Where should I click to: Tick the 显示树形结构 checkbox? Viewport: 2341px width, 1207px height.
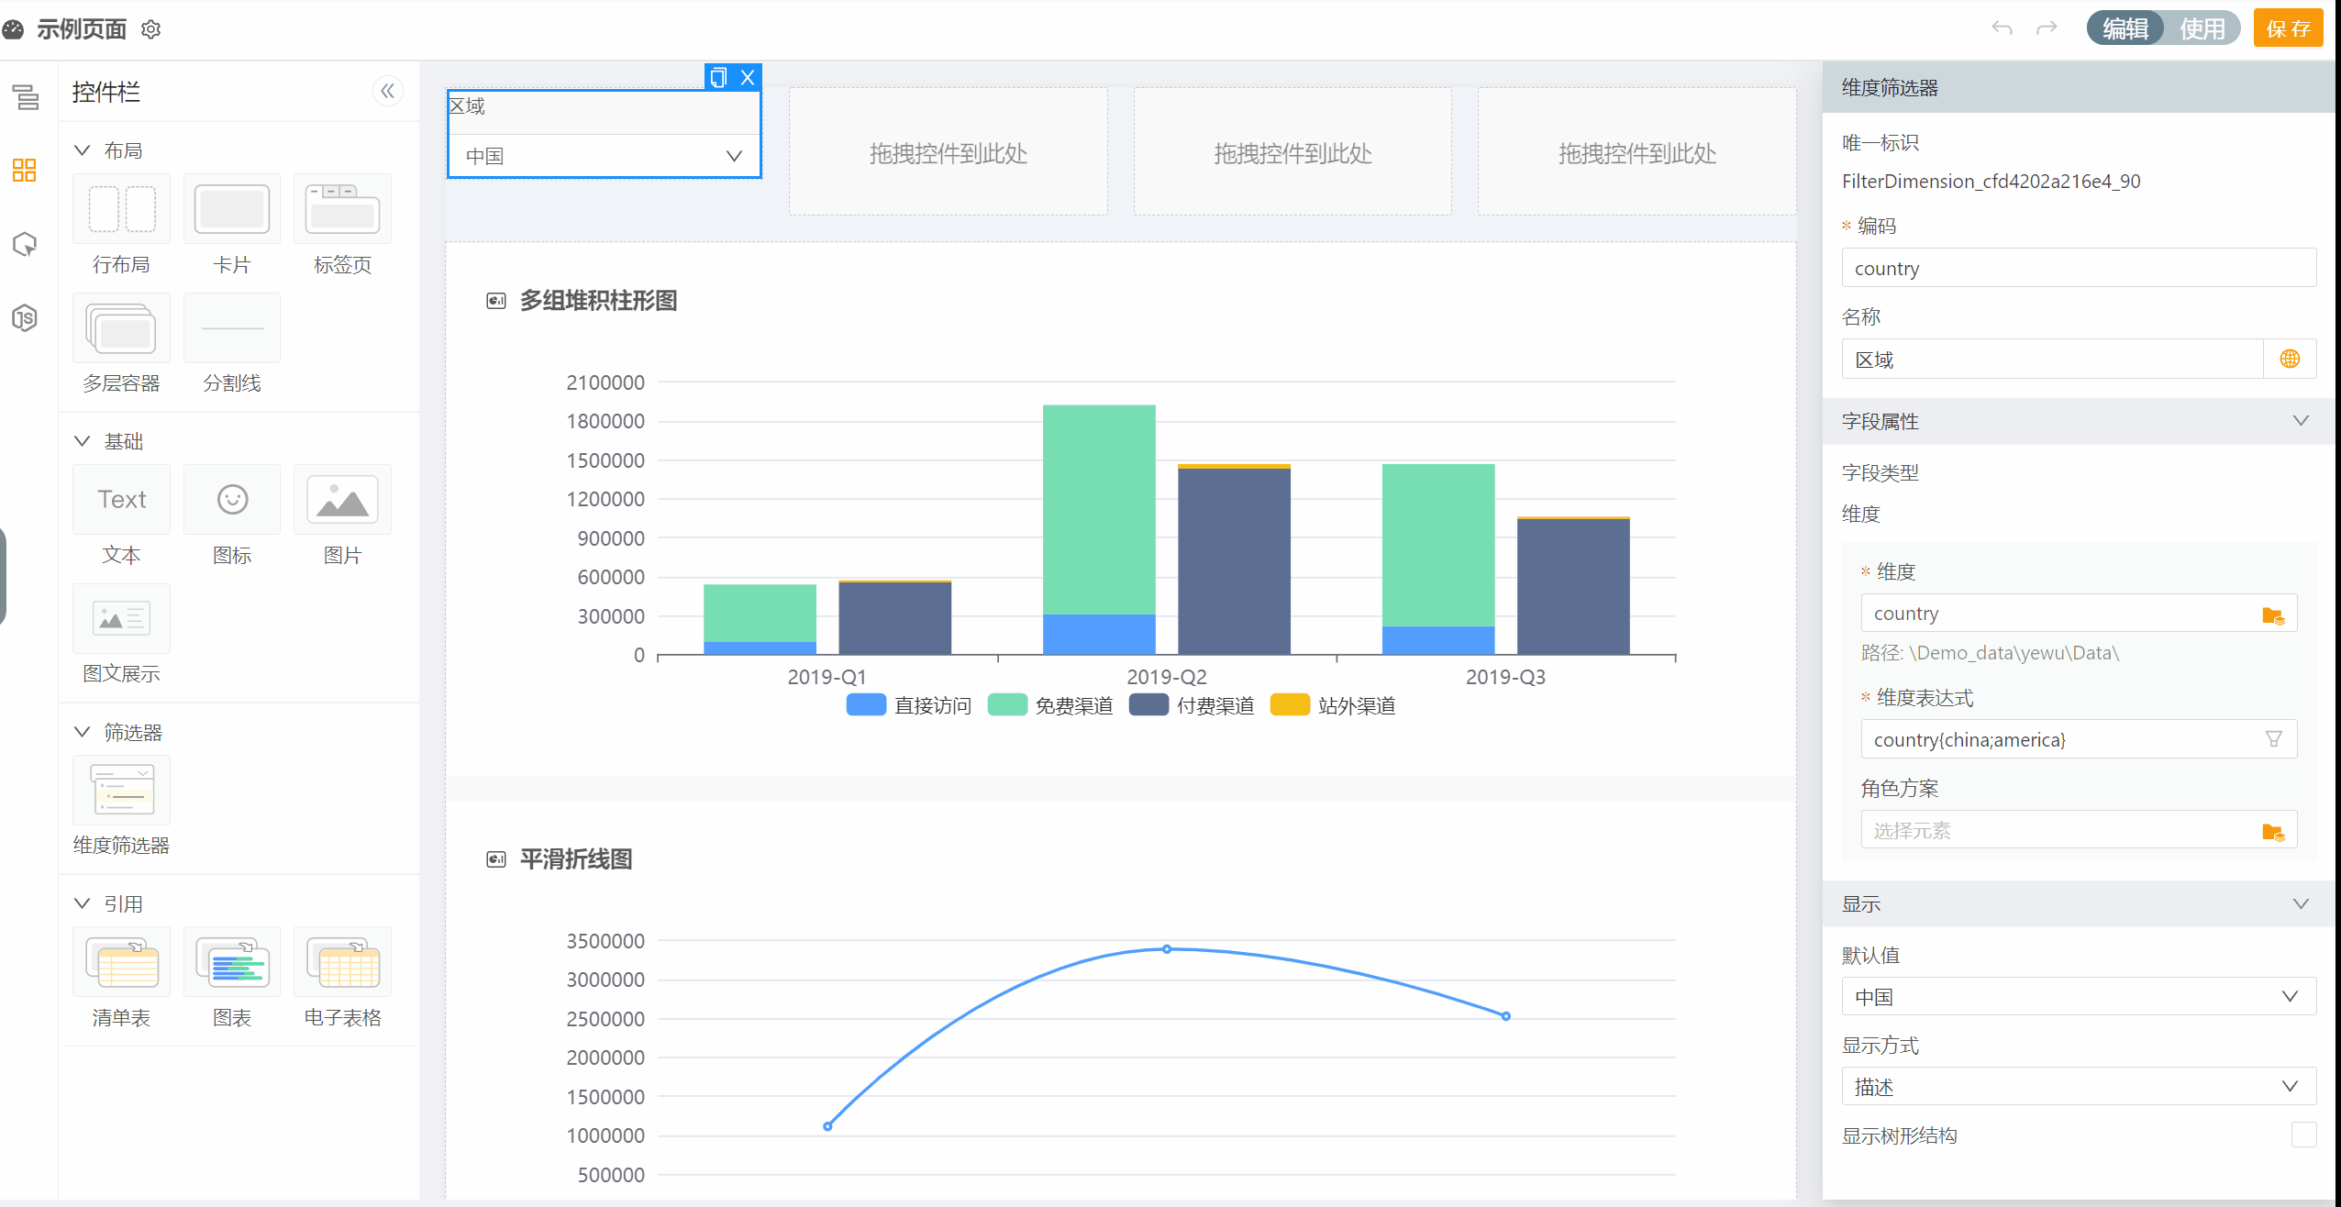pyautogui.click(x=2303, y=1135)
